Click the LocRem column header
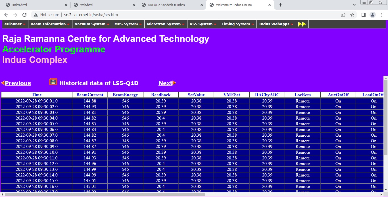 pyautogui.click(x=303, y=95)
